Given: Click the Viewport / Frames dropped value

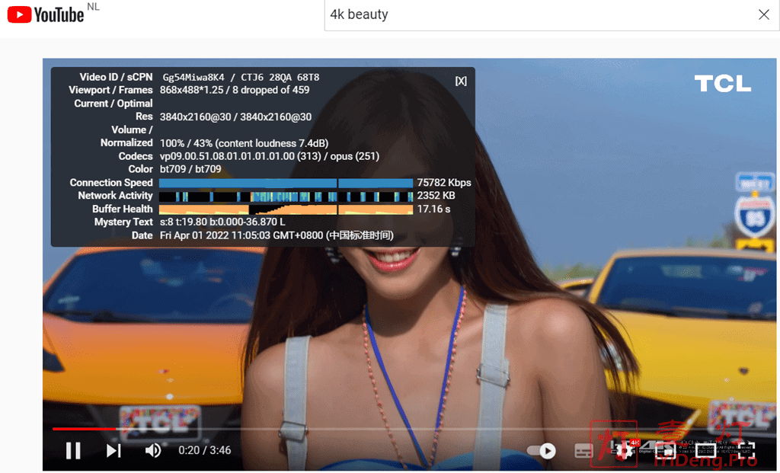Looking at the screenshot, I should [235, 90].
